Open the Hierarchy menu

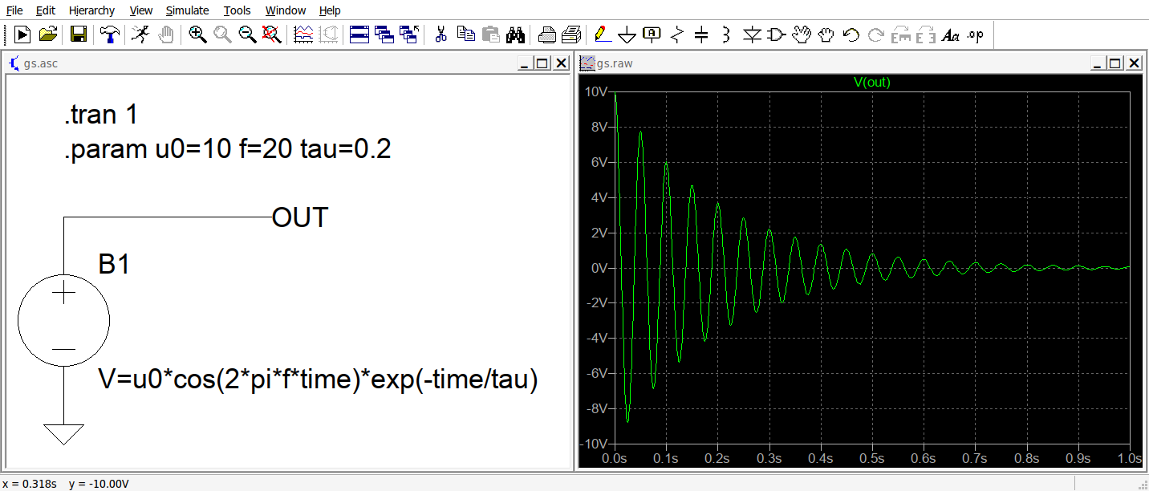(x=91, y=10)
